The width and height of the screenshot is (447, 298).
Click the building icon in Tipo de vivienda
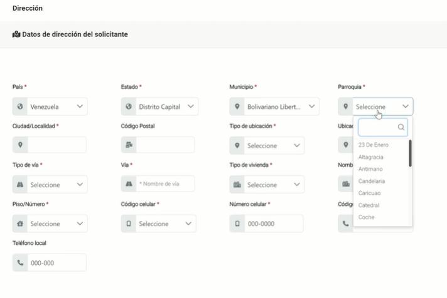tap(237, 185)
